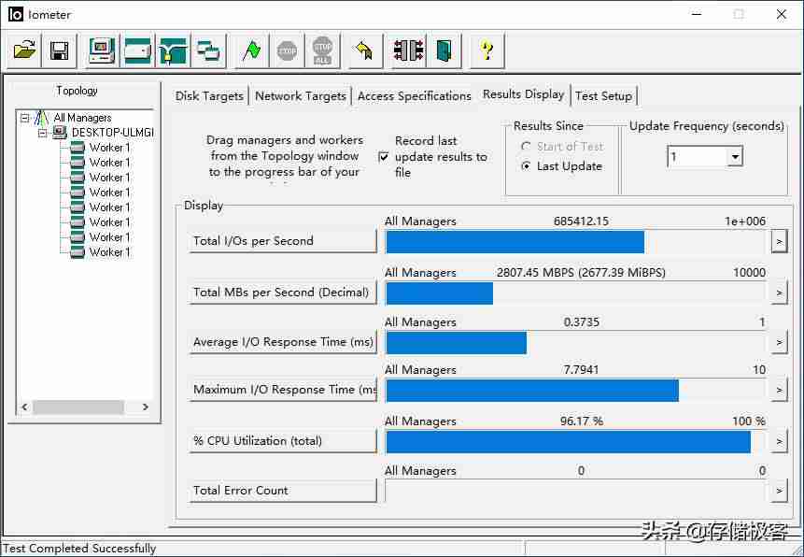Select the Results Display tab

point(524,94)
